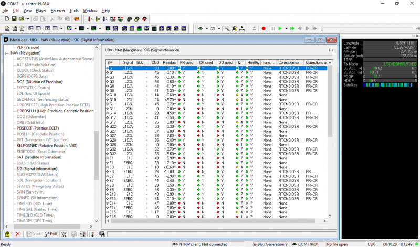Open the Edit menu
Viewport: 420px width, 247px height.
coord(16,10)
